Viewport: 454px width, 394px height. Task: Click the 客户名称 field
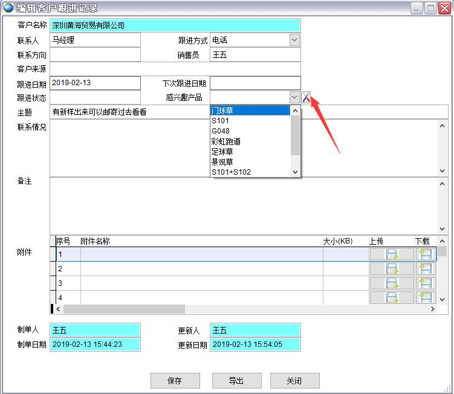tap(175, 25)
